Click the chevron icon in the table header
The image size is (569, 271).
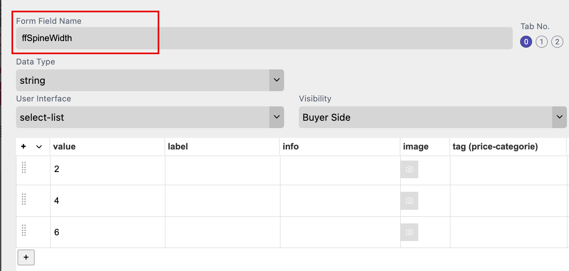[x=39, y=147]
